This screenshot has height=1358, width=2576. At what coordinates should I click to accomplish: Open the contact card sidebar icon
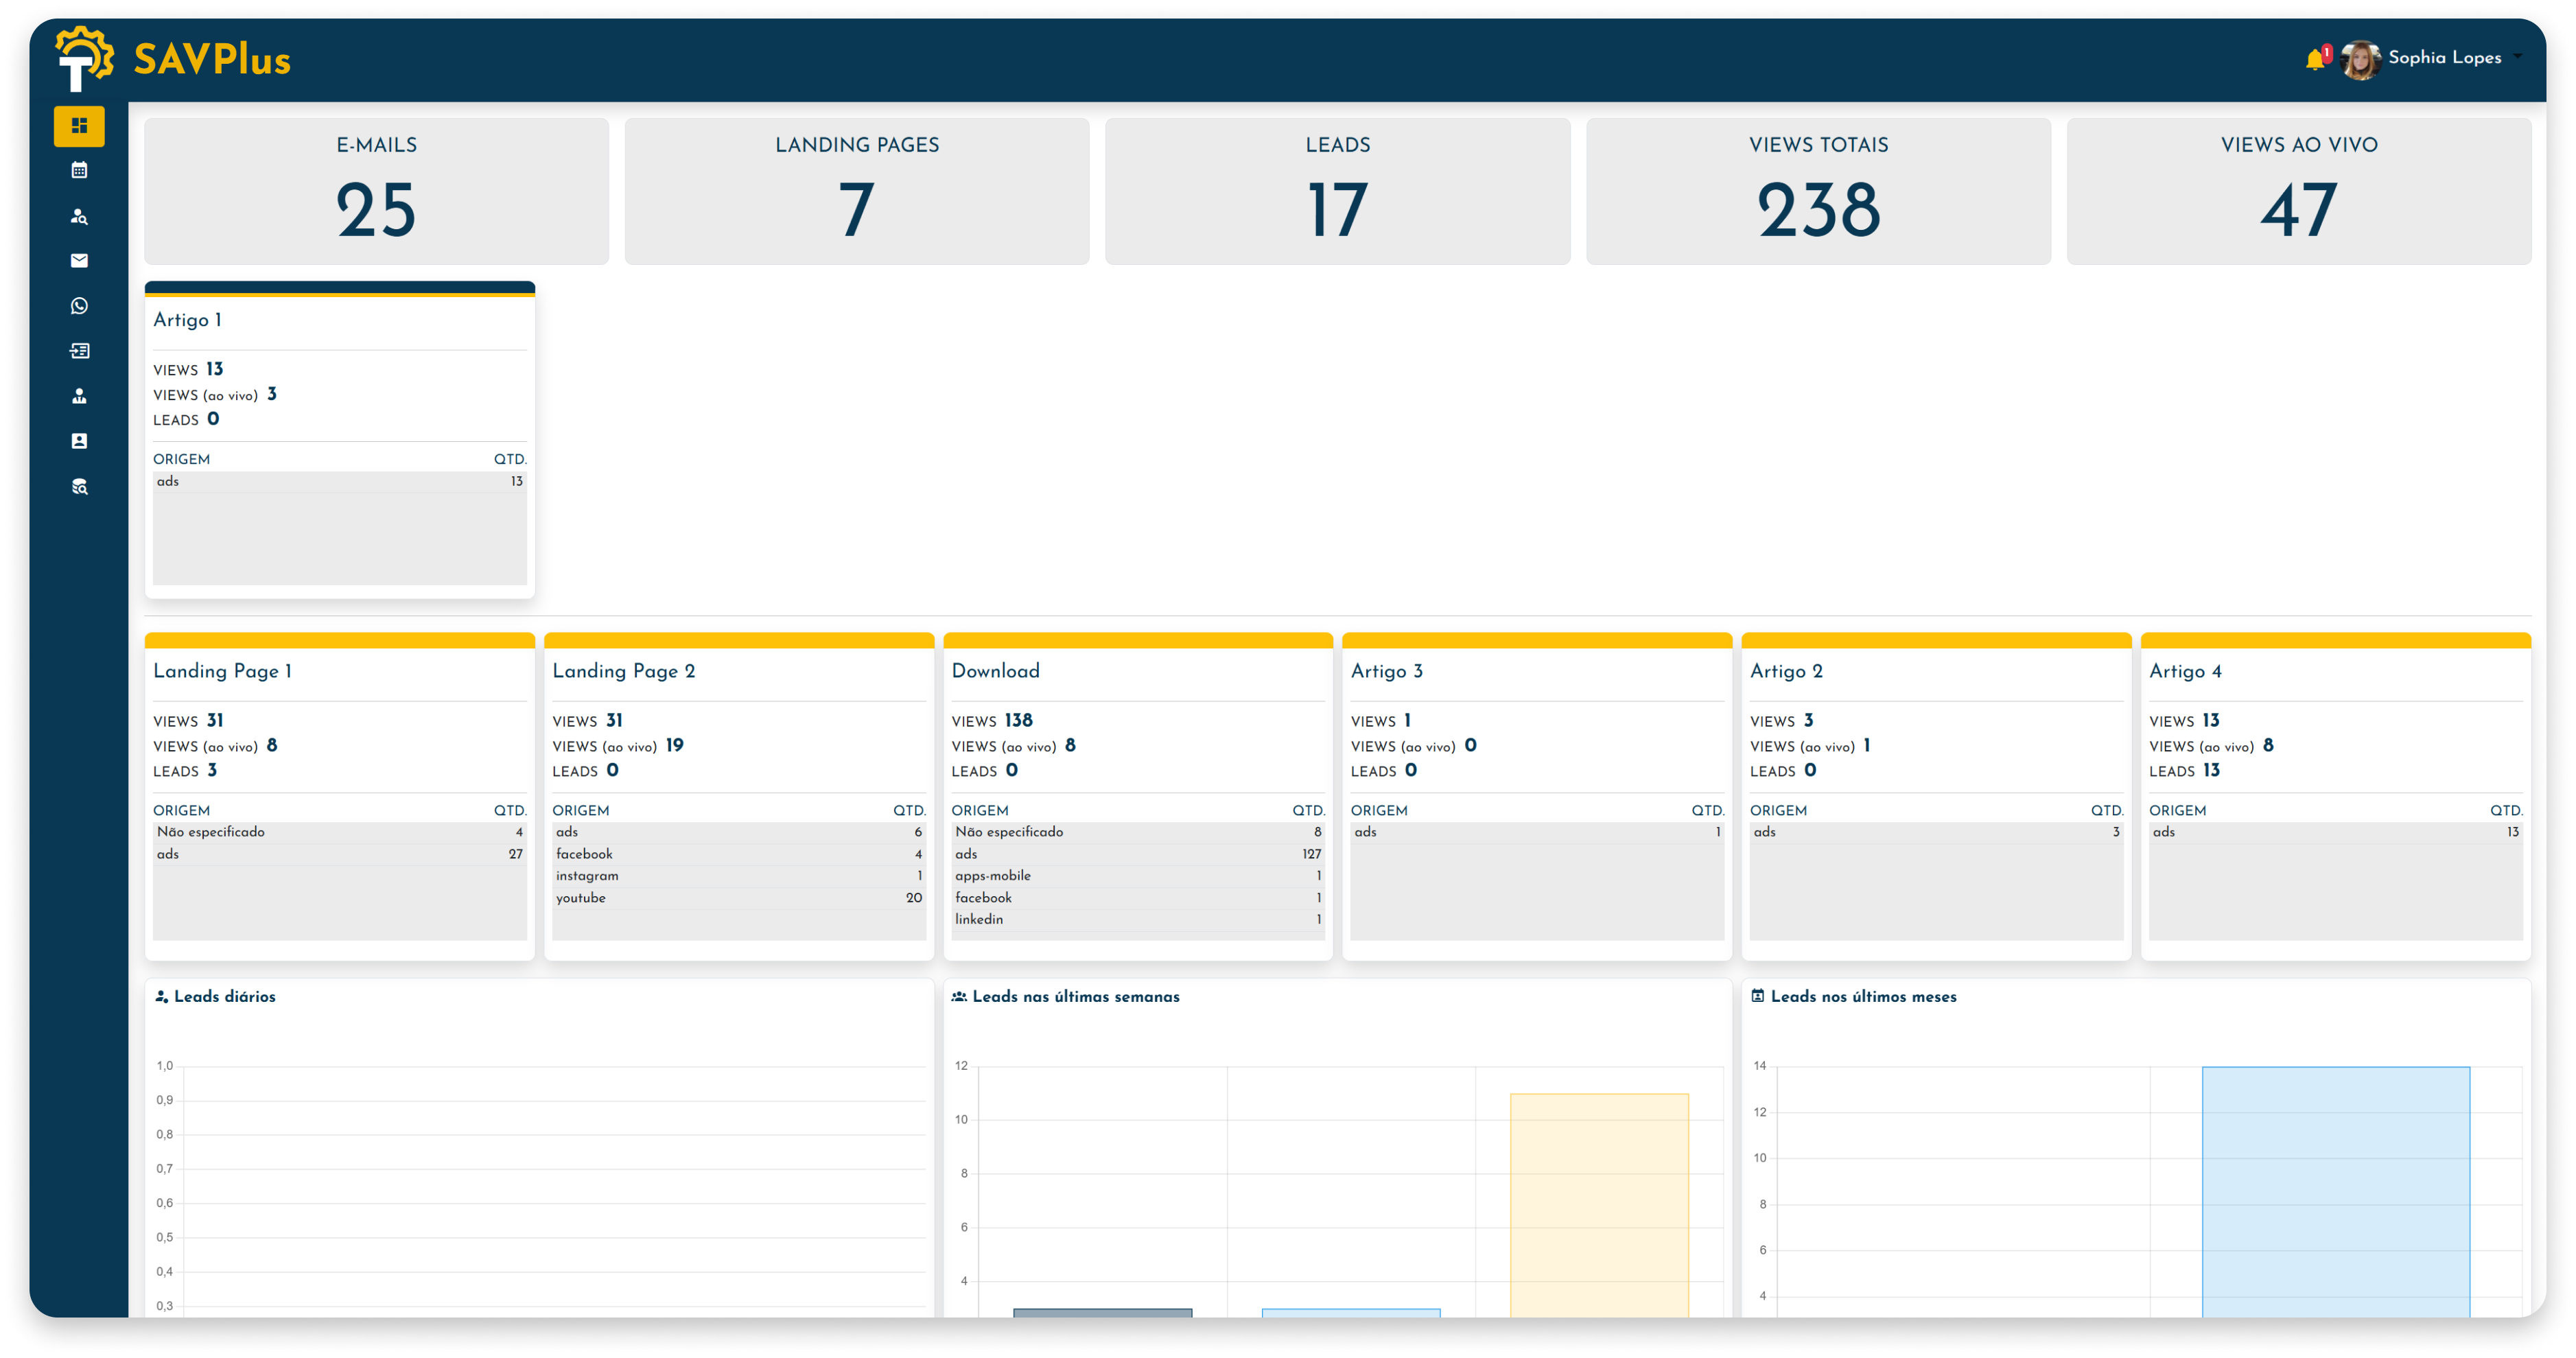coord(79,441)
